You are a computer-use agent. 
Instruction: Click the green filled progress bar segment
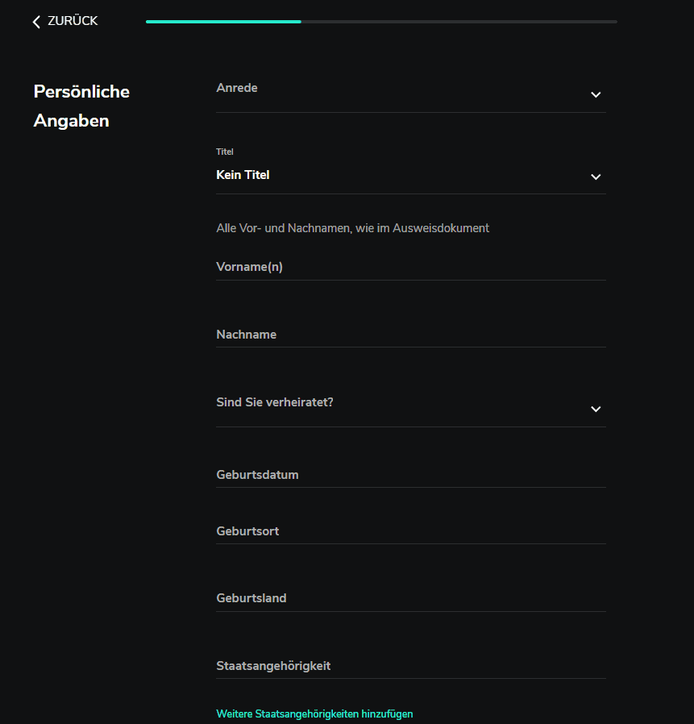pos(223,22)
